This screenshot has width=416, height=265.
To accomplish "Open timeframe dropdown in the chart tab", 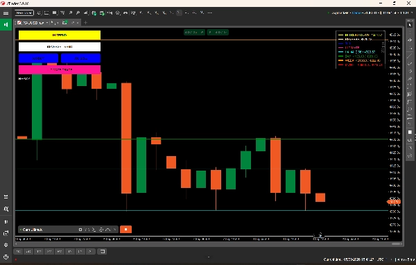I will (x=54, y=23).
